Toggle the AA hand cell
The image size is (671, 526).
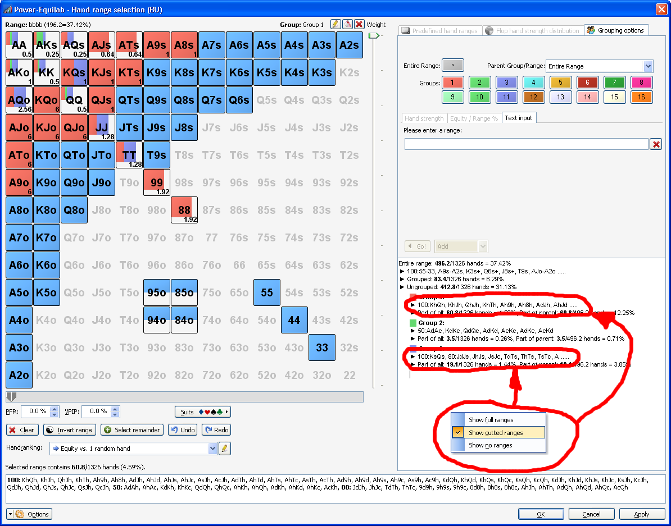[x=19, y=45]
